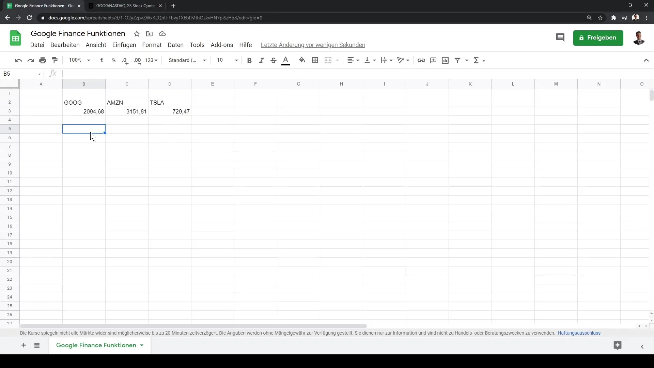The width and height of the screenshot is (654, 368).
Task: Toggle bold formatting
Action: [249, 60]
